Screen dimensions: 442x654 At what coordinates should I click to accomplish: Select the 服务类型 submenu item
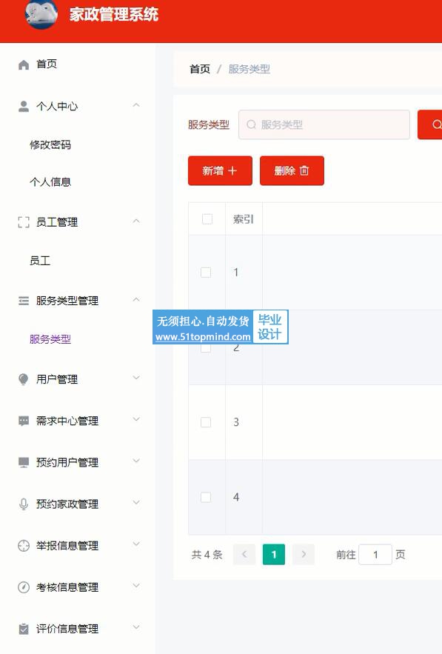50,339
